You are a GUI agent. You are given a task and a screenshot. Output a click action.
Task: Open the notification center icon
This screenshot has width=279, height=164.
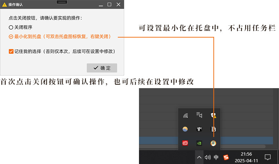click(x=268, y=157)
